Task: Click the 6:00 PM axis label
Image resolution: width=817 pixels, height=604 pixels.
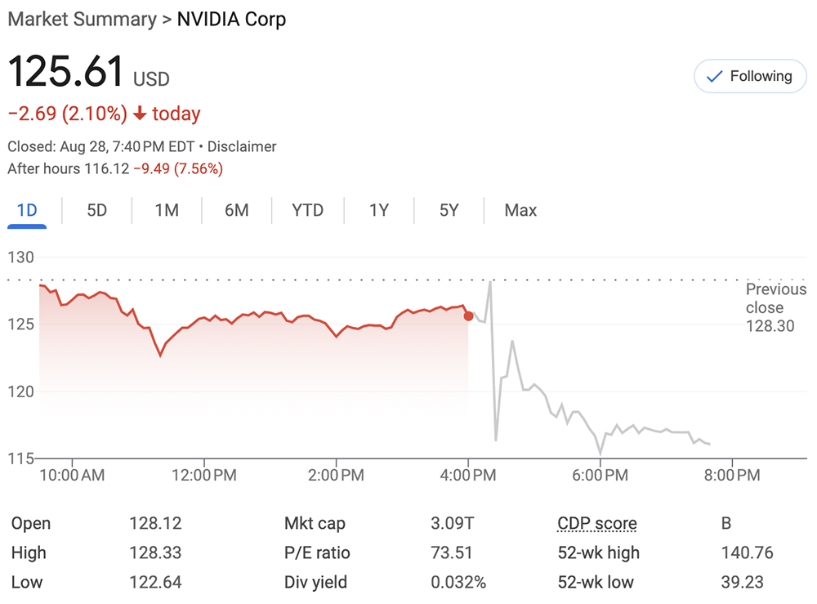Action: coord(600,475)
